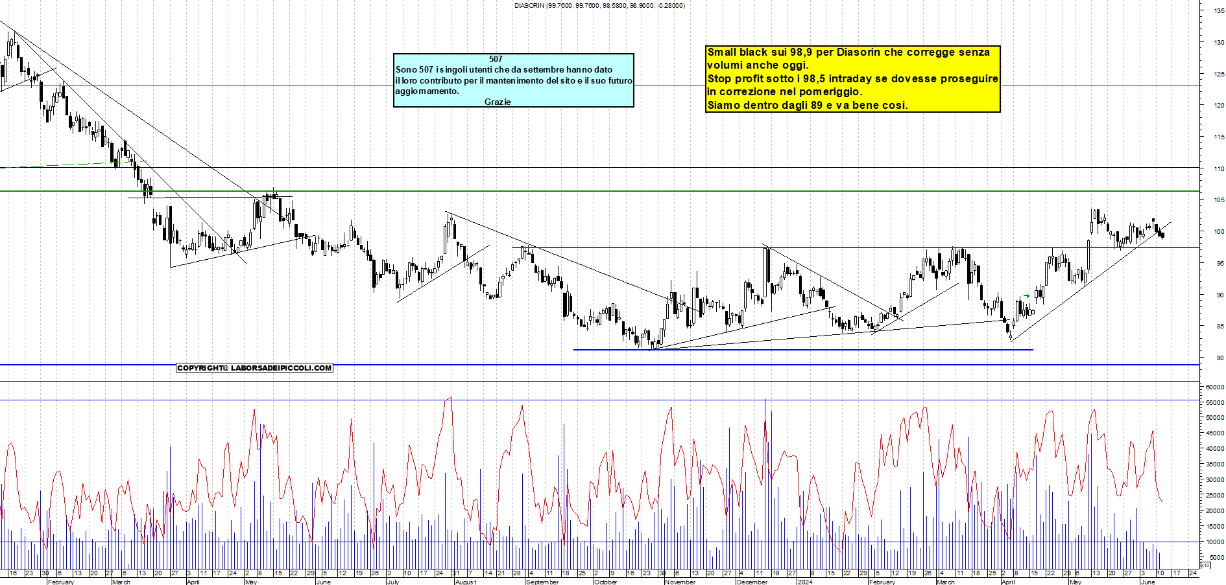
Task: Click the 25000 volume axis label
Action: pos(1215,496)
